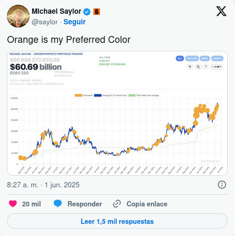Open the tweet info circle icon

(x=222, y=185)
